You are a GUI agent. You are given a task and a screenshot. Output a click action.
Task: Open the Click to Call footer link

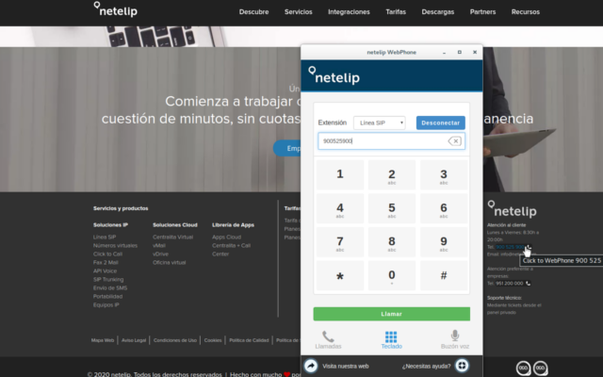click(107, 254)
